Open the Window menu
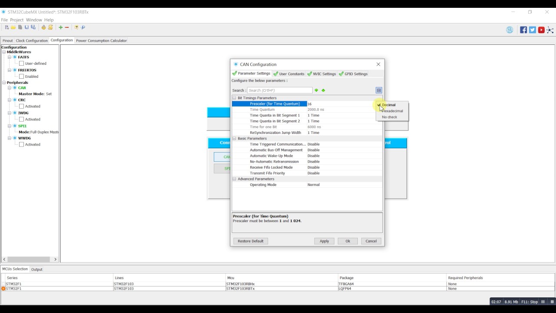This screenshot has width=556, height=313. 34,20
